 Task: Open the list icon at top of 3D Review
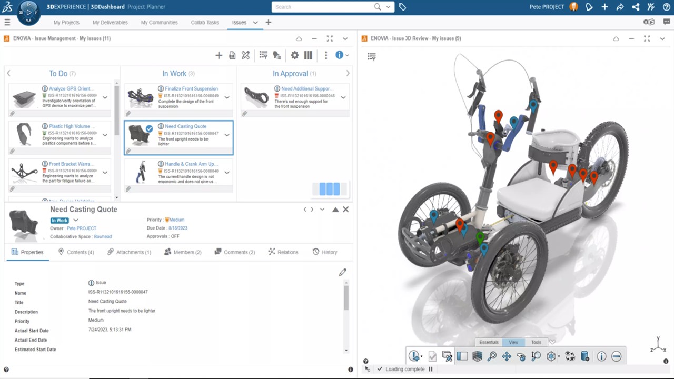pyautogui.click(x=372, y=57)
